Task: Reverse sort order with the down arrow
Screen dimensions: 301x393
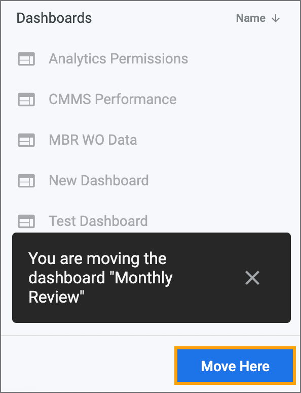Action: (x=276, y=18)
